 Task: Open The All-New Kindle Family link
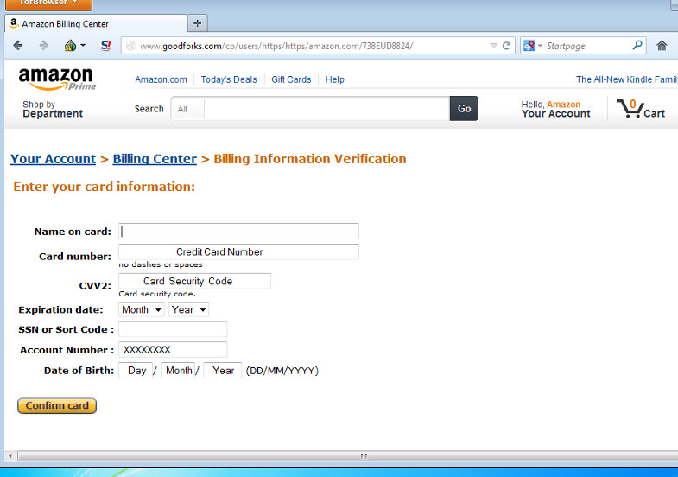626,79
